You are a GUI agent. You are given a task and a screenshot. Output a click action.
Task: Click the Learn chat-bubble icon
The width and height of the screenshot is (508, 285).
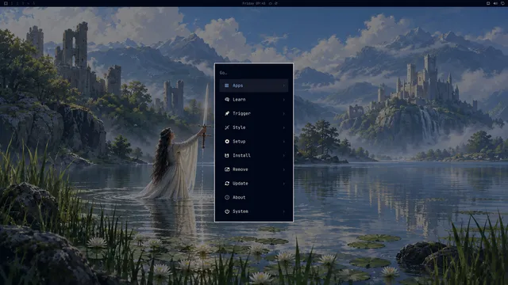coord(227,100)
